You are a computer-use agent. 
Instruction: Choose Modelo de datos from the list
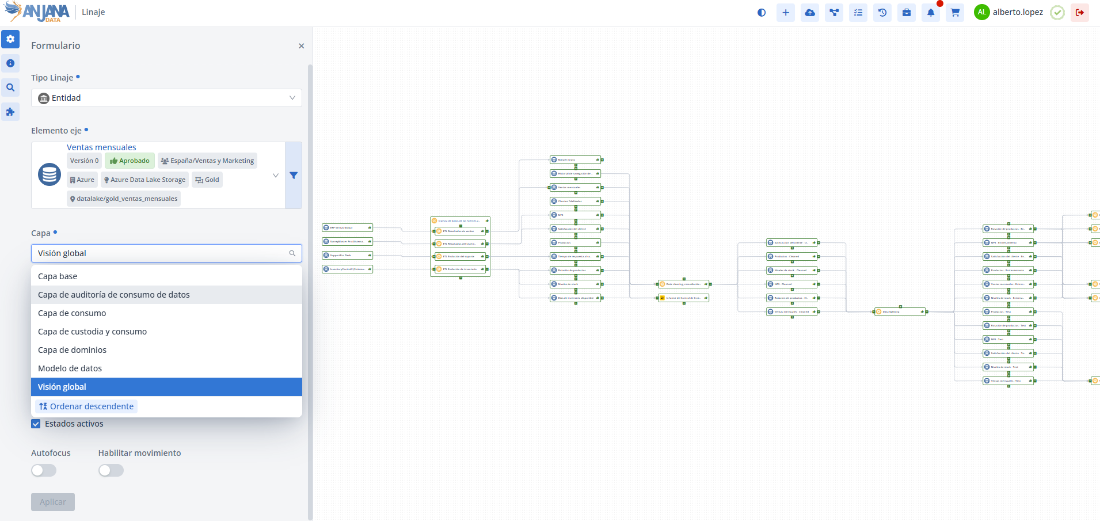pos(70,368)
